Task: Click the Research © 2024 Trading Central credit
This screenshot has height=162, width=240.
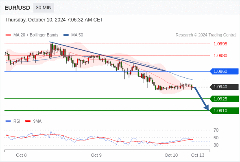Action: click(206, 35)
